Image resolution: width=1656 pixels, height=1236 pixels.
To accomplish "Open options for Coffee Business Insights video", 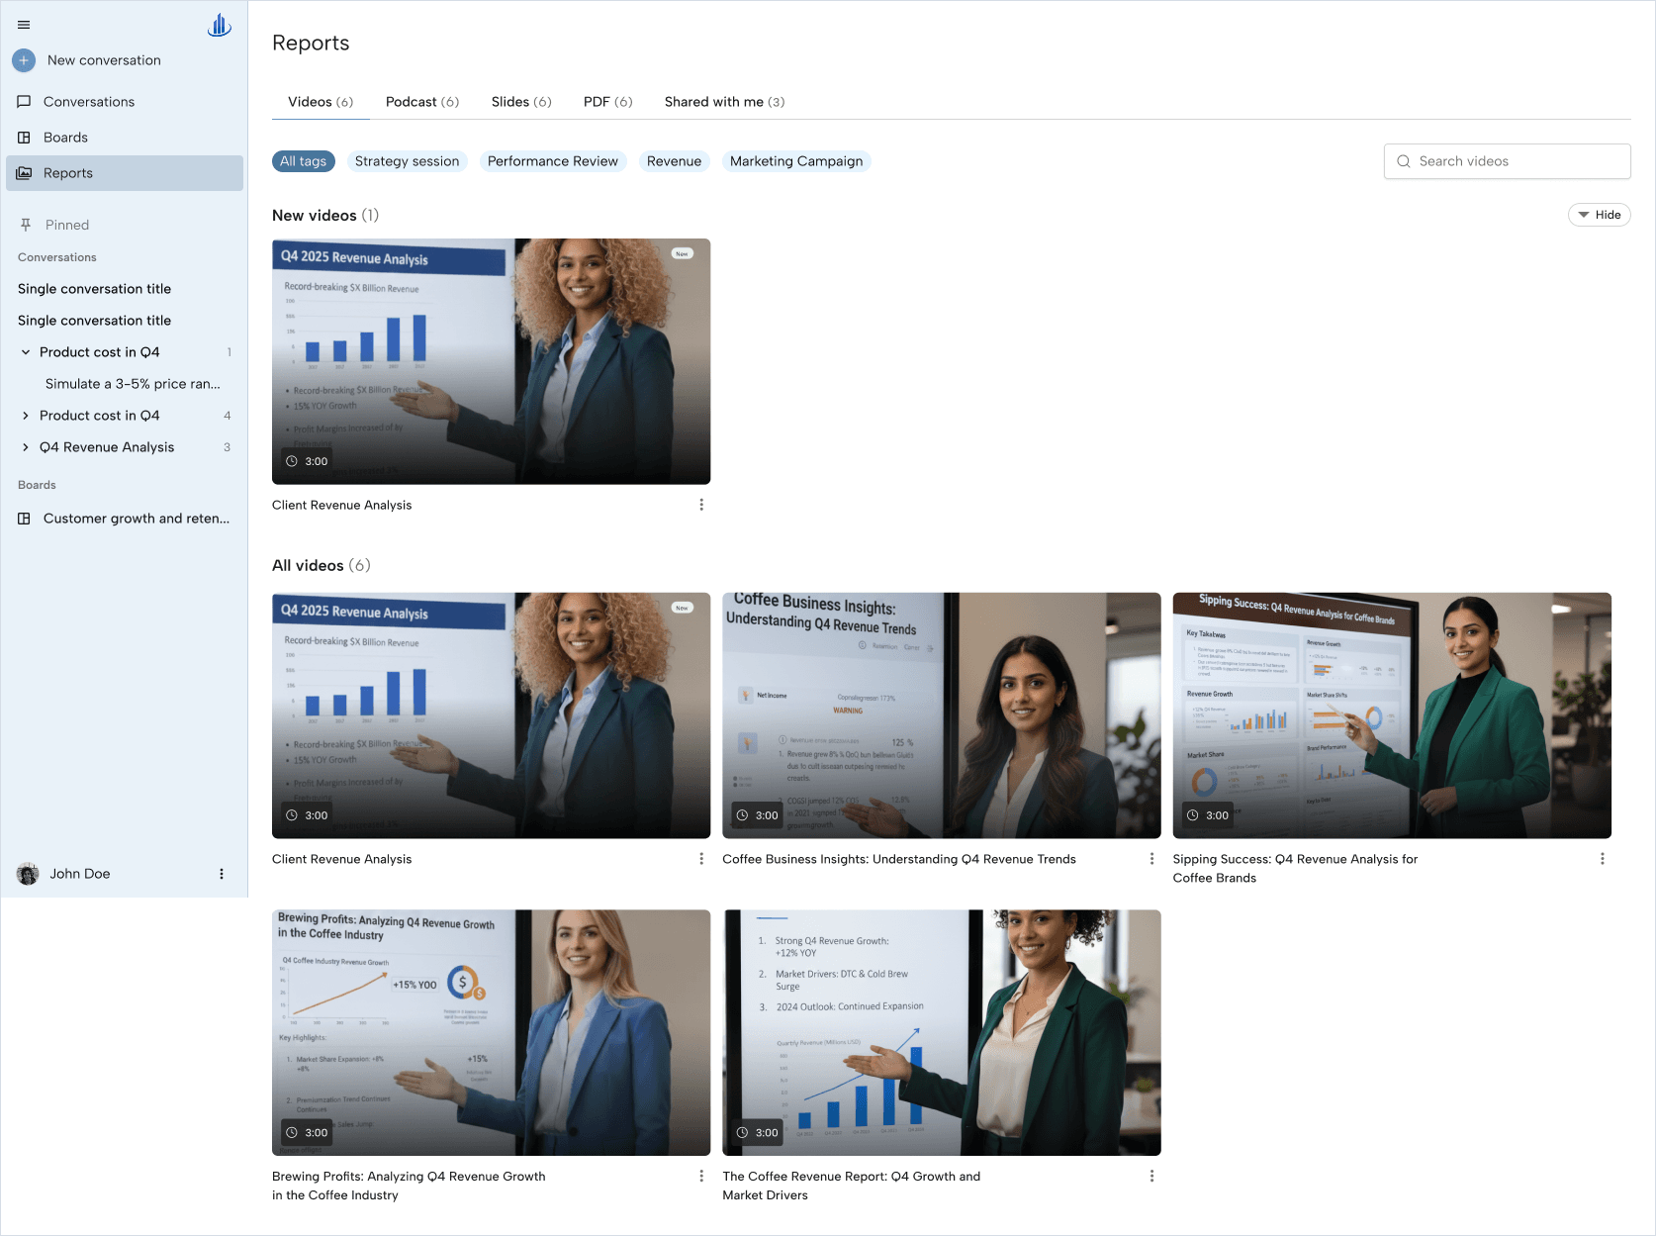I will tap(1151, 859).
